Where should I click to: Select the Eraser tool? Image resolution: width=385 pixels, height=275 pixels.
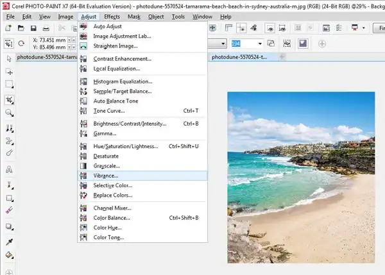9,210
